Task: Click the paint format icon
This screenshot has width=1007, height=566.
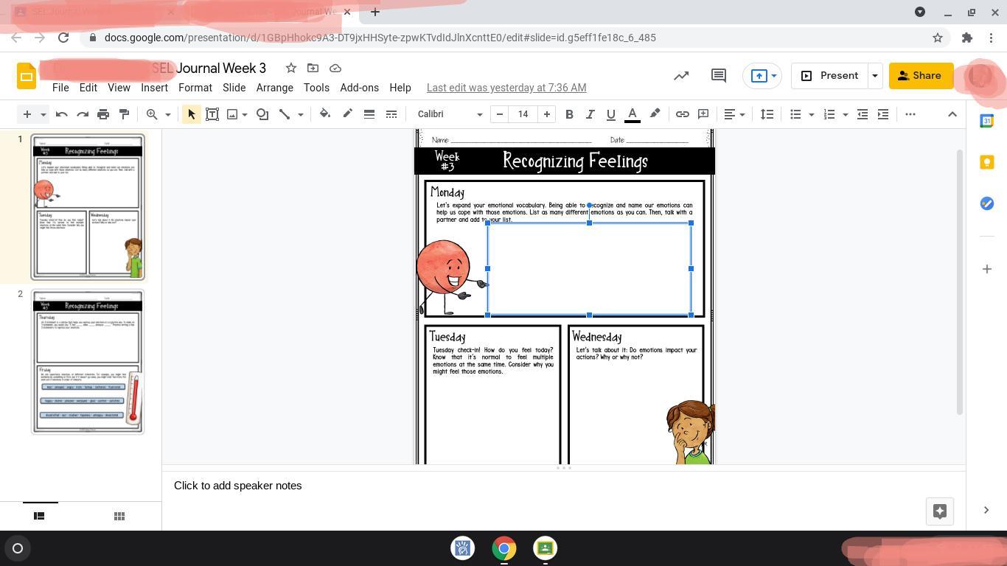Action: (124, 114)
